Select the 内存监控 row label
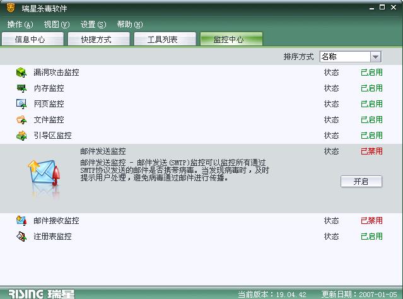Image resolution: width=403 pixels, height=299 pixels. 49,88
